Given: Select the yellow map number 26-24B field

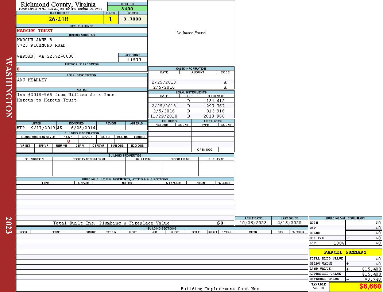Looking at the screenshot, I should (x=60, y=19).
